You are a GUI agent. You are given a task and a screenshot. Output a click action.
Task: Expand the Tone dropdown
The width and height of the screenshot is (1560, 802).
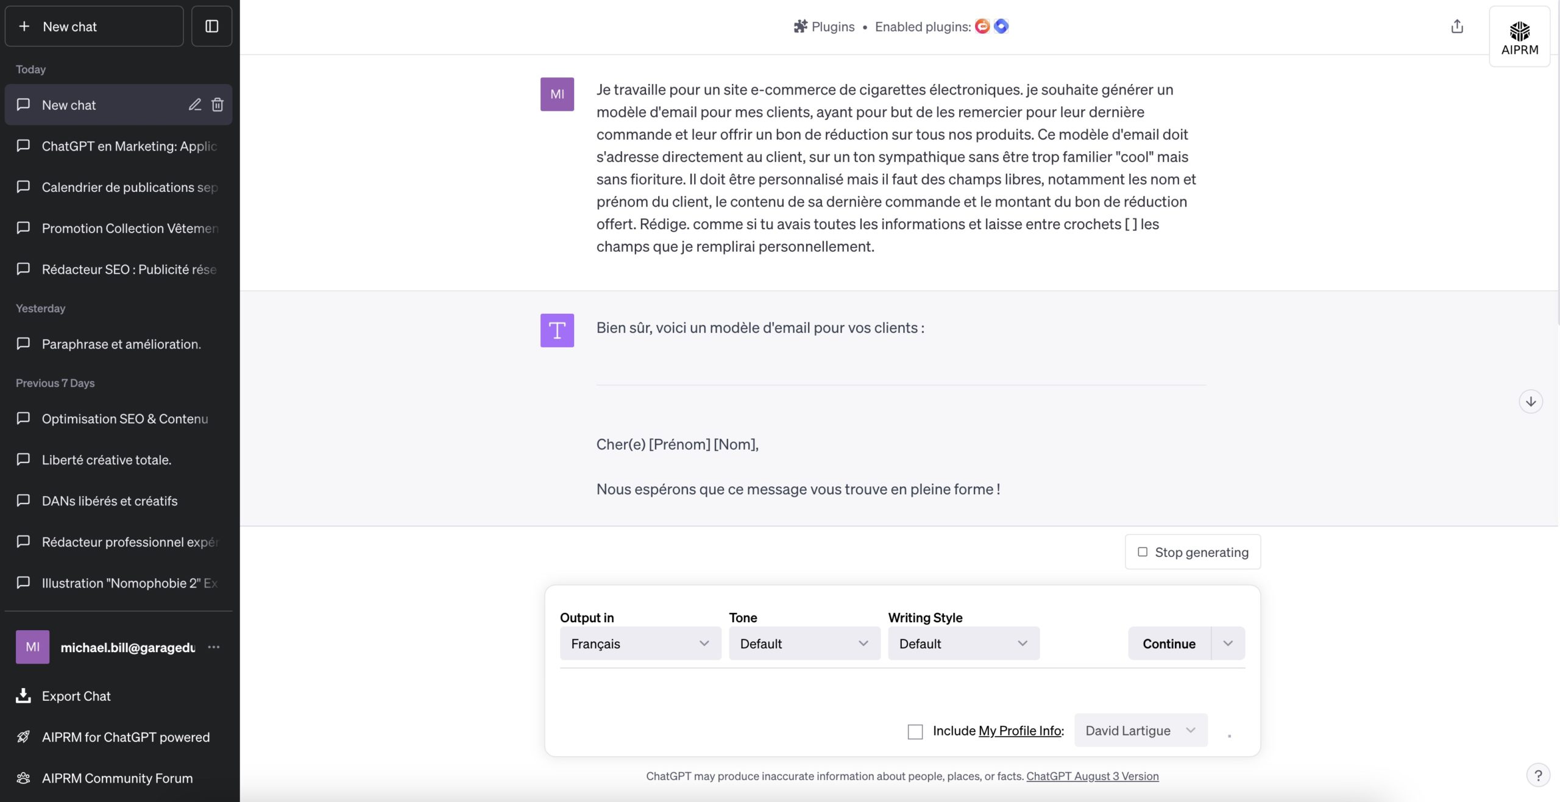(x=804, y=644)
